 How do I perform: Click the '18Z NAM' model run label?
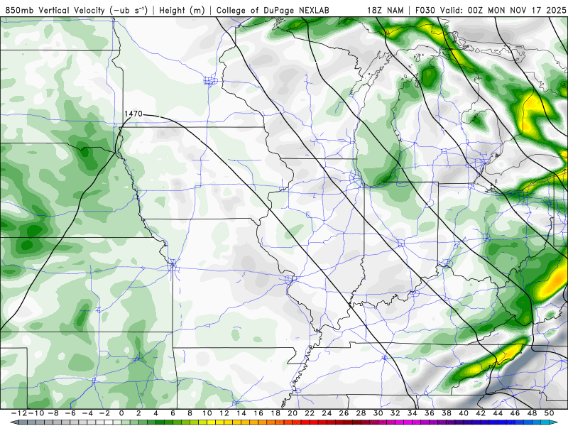click(x=386, y=10)
